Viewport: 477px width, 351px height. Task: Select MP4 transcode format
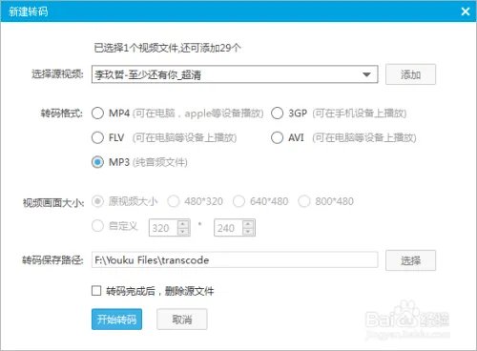tap(97, 114)
